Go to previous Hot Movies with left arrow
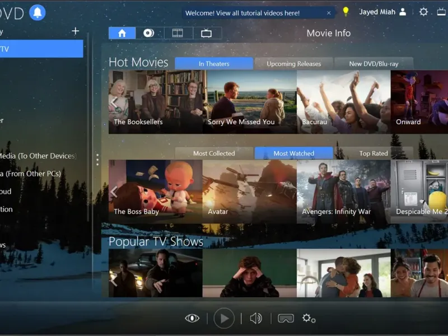The width and height of the screenshot is (448, 336). click(114, 102)
